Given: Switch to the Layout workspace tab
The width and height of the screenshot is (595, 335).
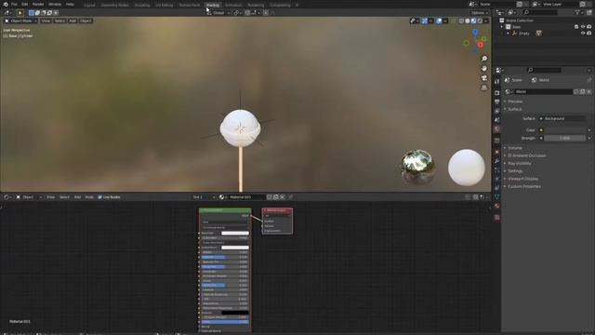Looking at the screenshot, I should [x=89, y=5].
